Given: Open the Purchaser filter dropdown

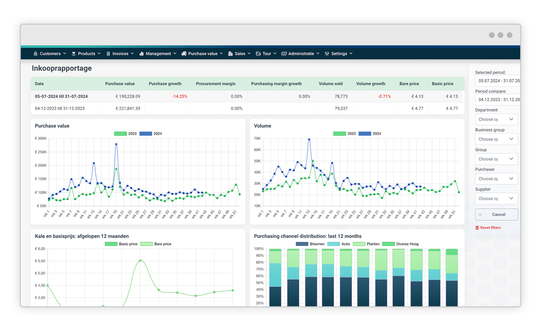Looking at the screenshot, I should [496, 179].
